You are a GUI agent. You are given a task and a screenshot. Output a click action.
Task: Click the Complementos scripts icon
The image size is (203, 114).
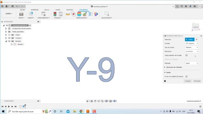click(43, 14)
